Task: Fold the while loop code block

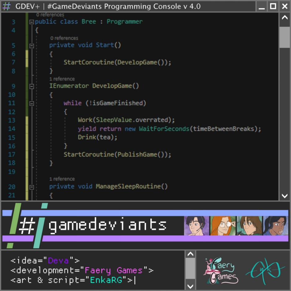Action: 31,103
